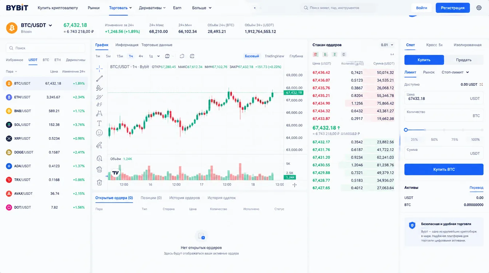Switch to the Кросс 5x tab
This screenshot has height=273, width=489.
pyautogui.click(x=434, y=45)
